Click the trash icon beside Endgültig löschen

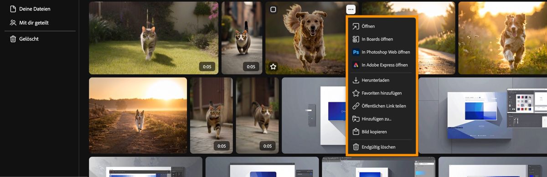click(x=356, y=147)
